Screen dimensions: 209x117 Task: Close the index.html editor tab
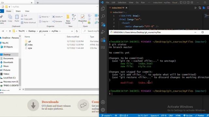[x=126, y=8]
